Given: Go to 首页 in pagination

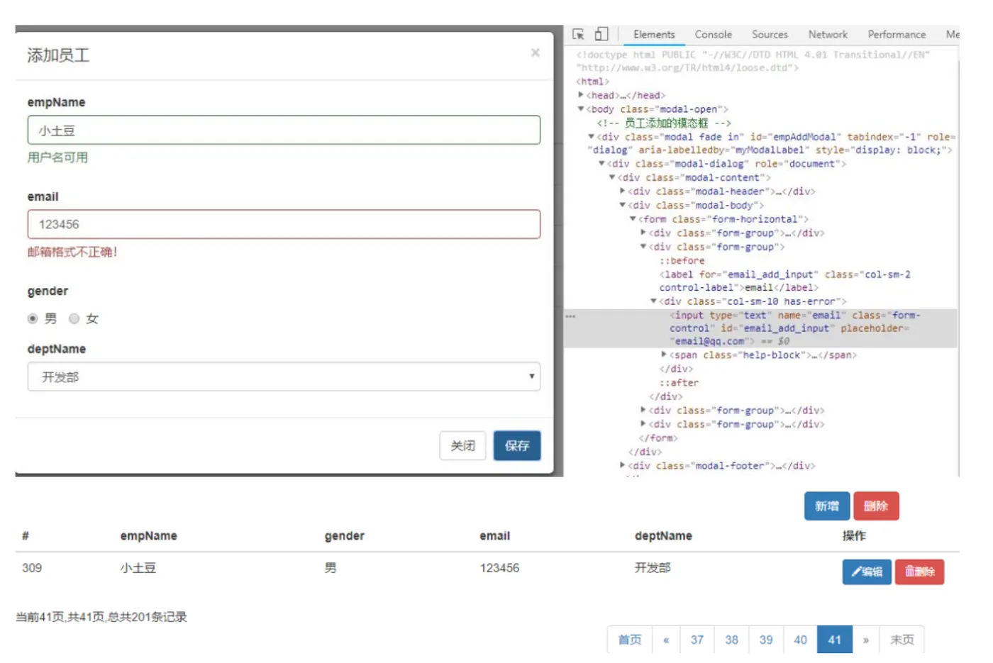Looking at the screenshot, I should tap(630, 640).
